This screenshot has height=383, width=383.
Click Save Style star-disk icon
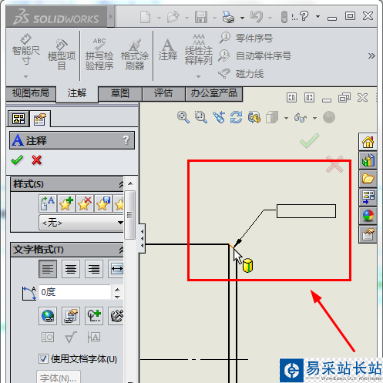(102, 203)
